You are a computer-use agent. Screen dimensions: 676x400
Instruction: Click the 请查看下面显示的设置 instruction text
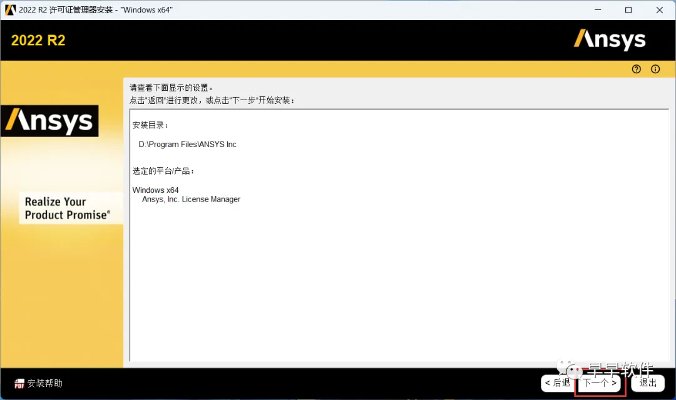171,88
